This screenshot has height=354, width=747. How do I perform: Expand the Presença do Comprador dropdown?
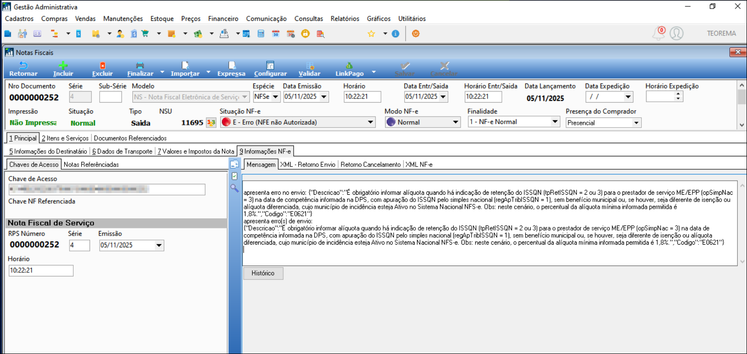coord(636,123)
